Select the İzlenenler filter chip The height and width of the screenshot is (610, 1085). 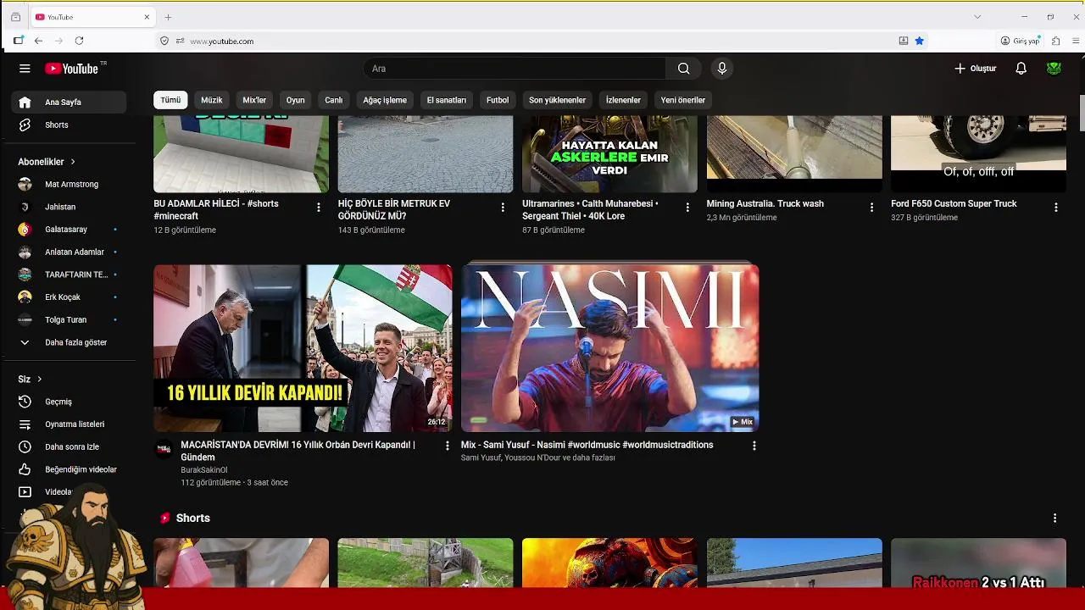point(623,100)
